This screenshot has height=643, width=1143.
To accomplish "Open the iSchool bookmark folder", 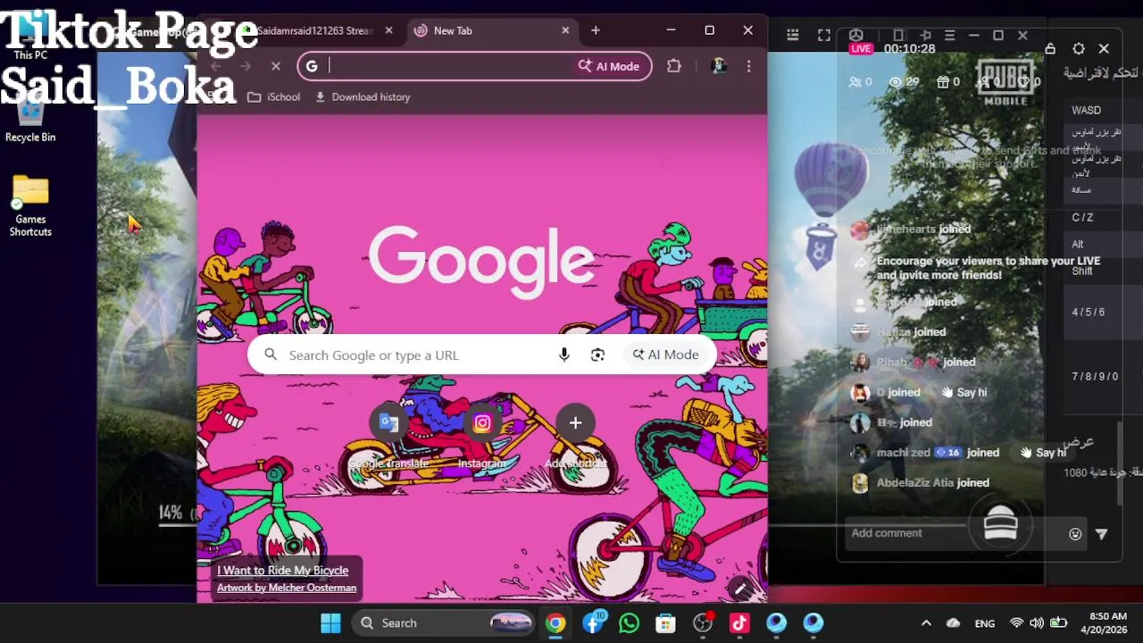I will [273, 96].
